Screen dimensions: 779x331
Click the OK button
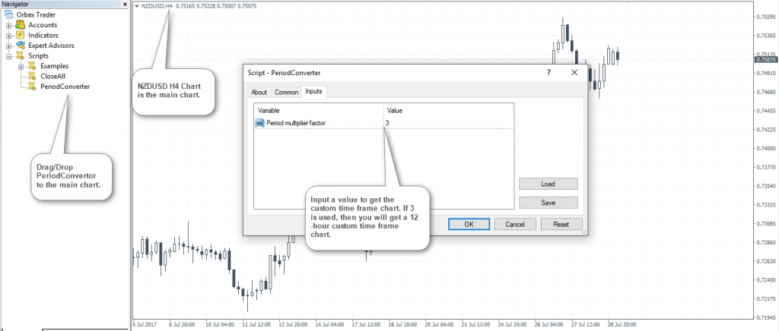coord(469,224)
